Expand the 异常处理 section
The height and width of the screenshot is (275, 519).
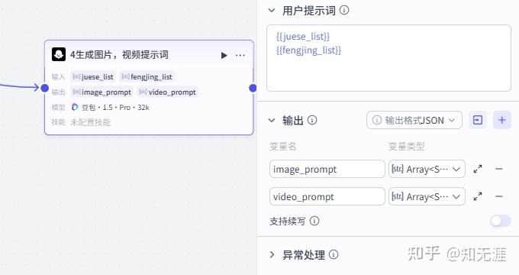pyautogui.click(x=272, y=254)
